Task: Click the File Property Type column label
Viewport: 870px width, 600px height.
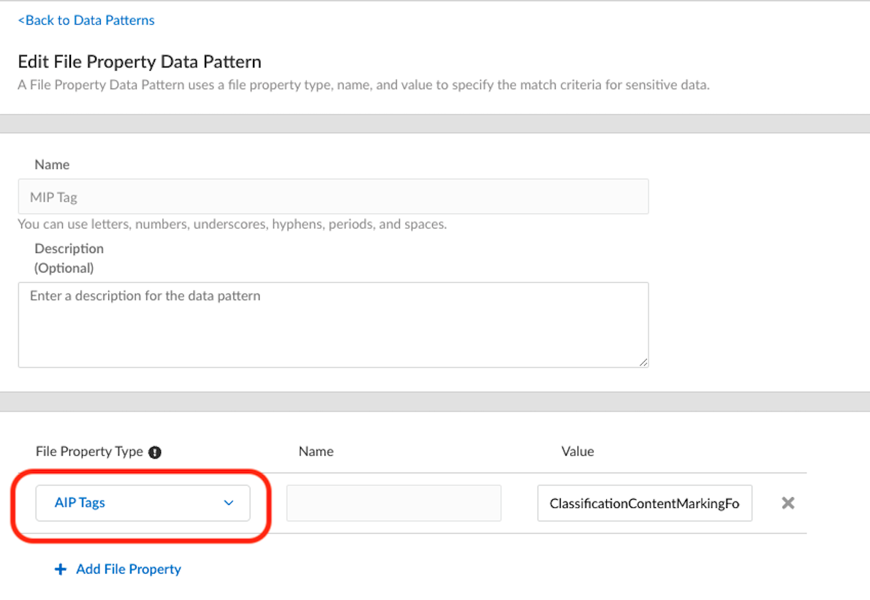Action: tap(89, 452)
